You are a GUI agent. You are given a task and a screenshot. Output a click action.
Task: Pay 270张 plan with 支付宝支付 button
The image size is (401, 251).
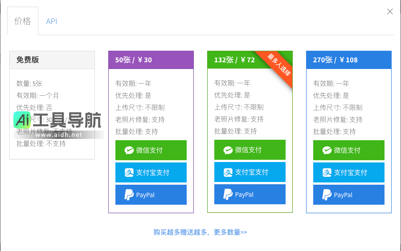pos(349,173)
